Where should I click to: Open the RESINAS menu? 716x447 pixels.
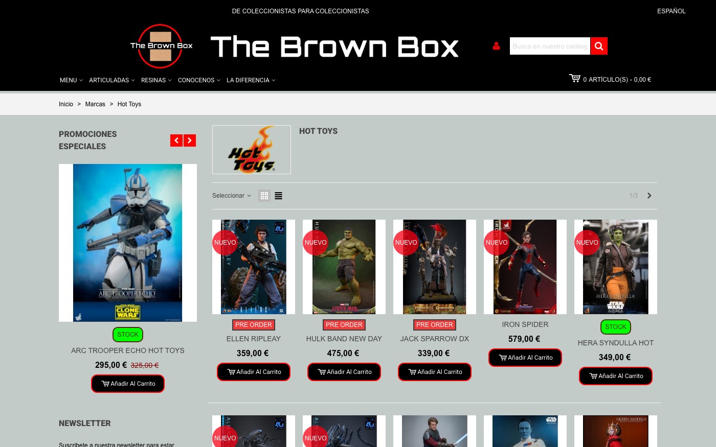pos(156,80)
